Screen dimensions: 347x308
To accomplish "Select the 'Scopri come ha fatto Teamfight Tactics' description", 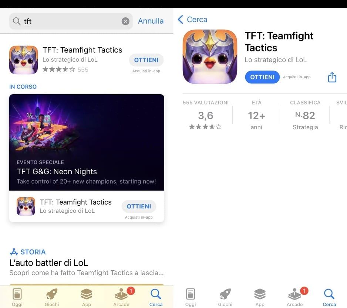I will [x=87, y=273].
